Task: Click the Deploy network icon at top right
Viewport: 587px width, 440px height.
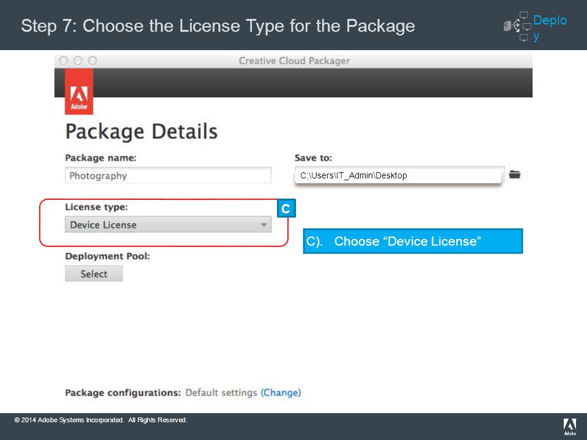Action: pyautogui.click(x=518, y=26)
